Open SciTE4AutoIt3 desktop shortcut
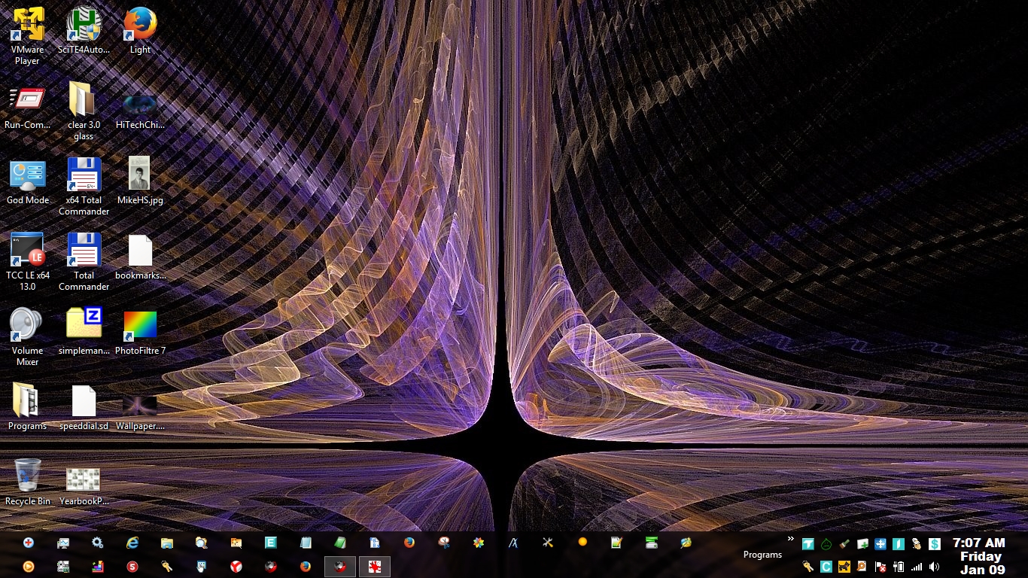Image resolution: width=1028 pixels, height=578 pixels. pos(84,24)
